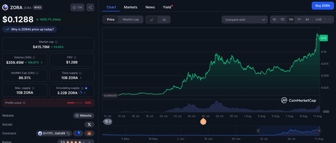Grab the left handle of range selector
Viewport: 336px width, 143px height.
(x=258, y=130)
